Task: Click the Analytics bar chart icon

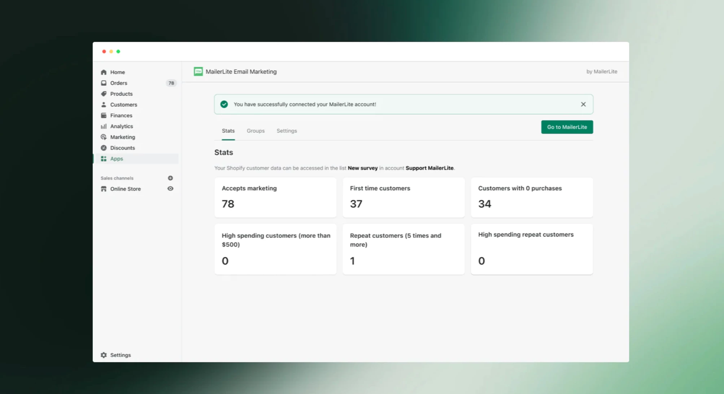Action: [104, 126]
